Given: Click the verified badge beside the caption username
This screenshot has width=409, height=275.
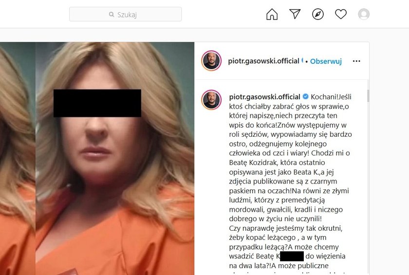Looking at the screenshot, I should (305, 97).
